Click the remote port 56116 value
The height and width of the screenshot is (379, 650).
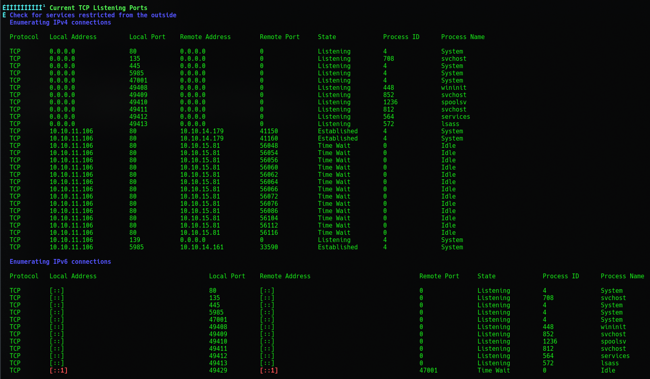[269, 232]
